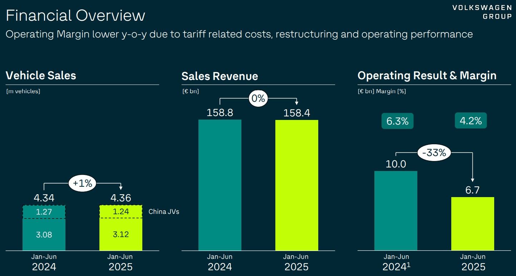Select the Vehicle Sales section heading
The width and height of the screenshot is (516, 276).
pos(41,76)
